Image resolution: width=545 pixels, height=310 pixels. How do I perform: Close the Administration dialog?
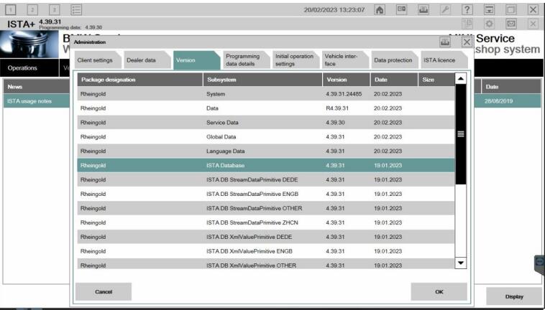click(x=467, y=42)
